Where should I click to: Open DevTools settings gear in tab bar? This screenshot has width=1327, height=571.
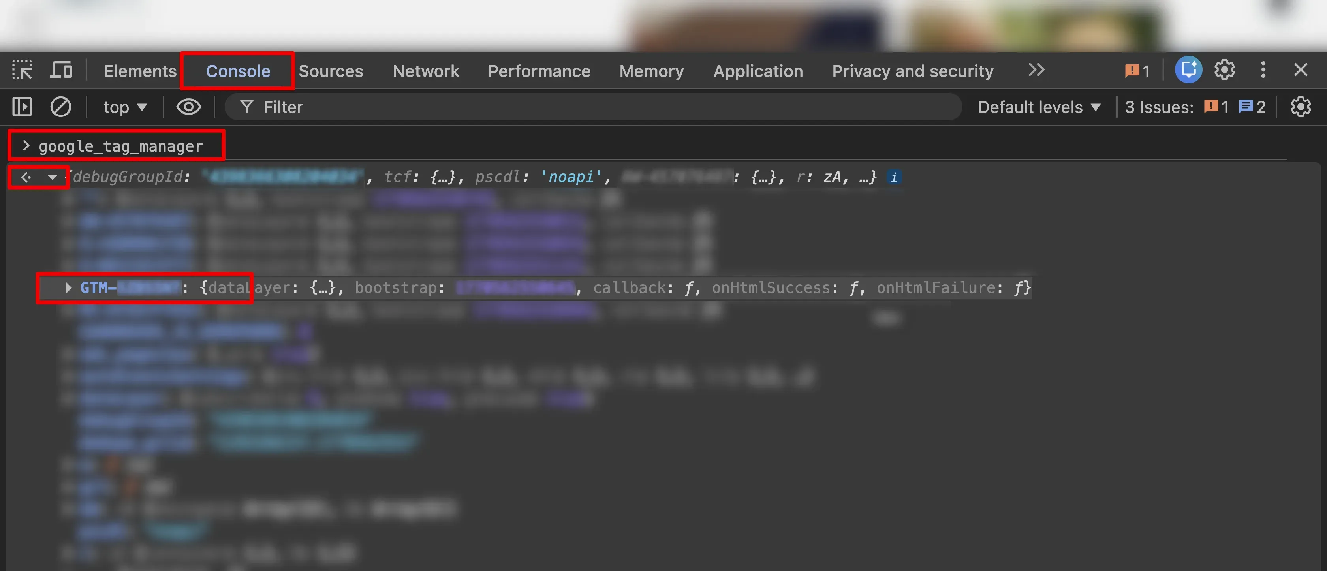click(1224, 69)
